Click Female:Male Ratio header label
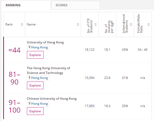This screenshot has width=154, height=121. coord(140,24)
